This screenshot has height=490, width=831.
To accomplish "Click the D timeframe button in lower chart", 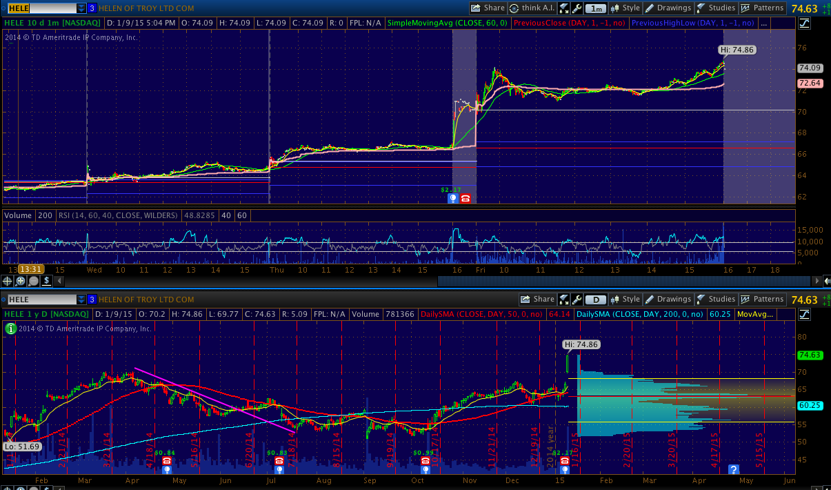I will [x=596, y=300].
